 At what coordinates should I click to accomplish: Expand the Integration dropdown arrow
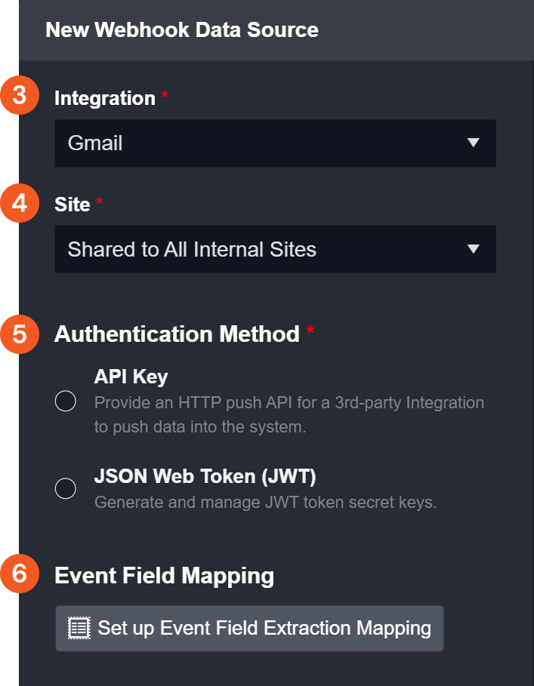(473, 143)
